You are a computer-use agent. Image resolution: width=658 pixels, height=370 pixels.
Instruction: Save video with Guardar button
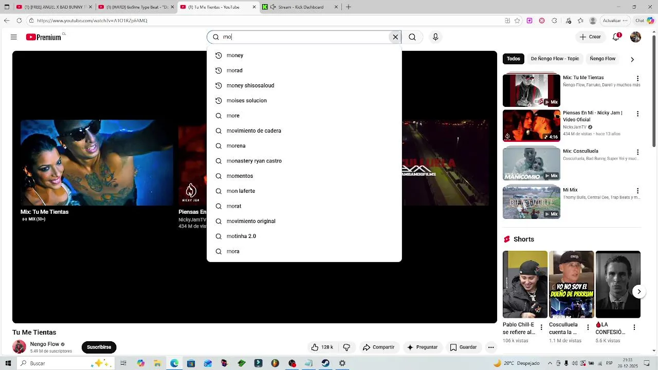pyautogui.click(x=463, y=347)
